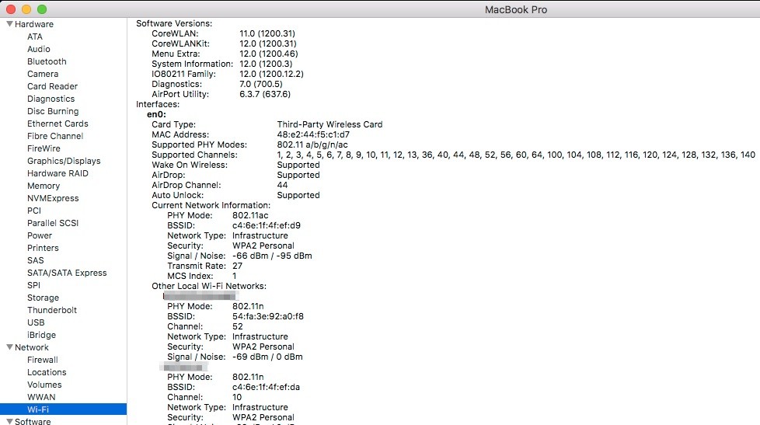Collapse the Hardware section triangle
The height and width of the screenshot is (425, 760).
click(x=9, y=24)
